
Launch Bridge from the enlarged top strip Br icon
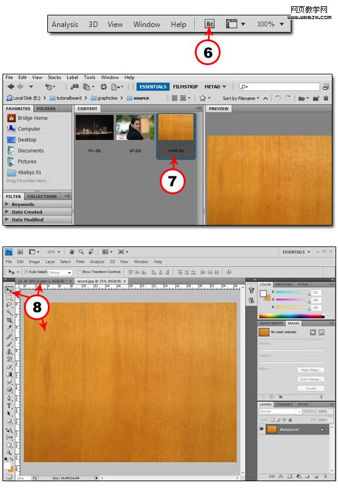coord(210,23)
